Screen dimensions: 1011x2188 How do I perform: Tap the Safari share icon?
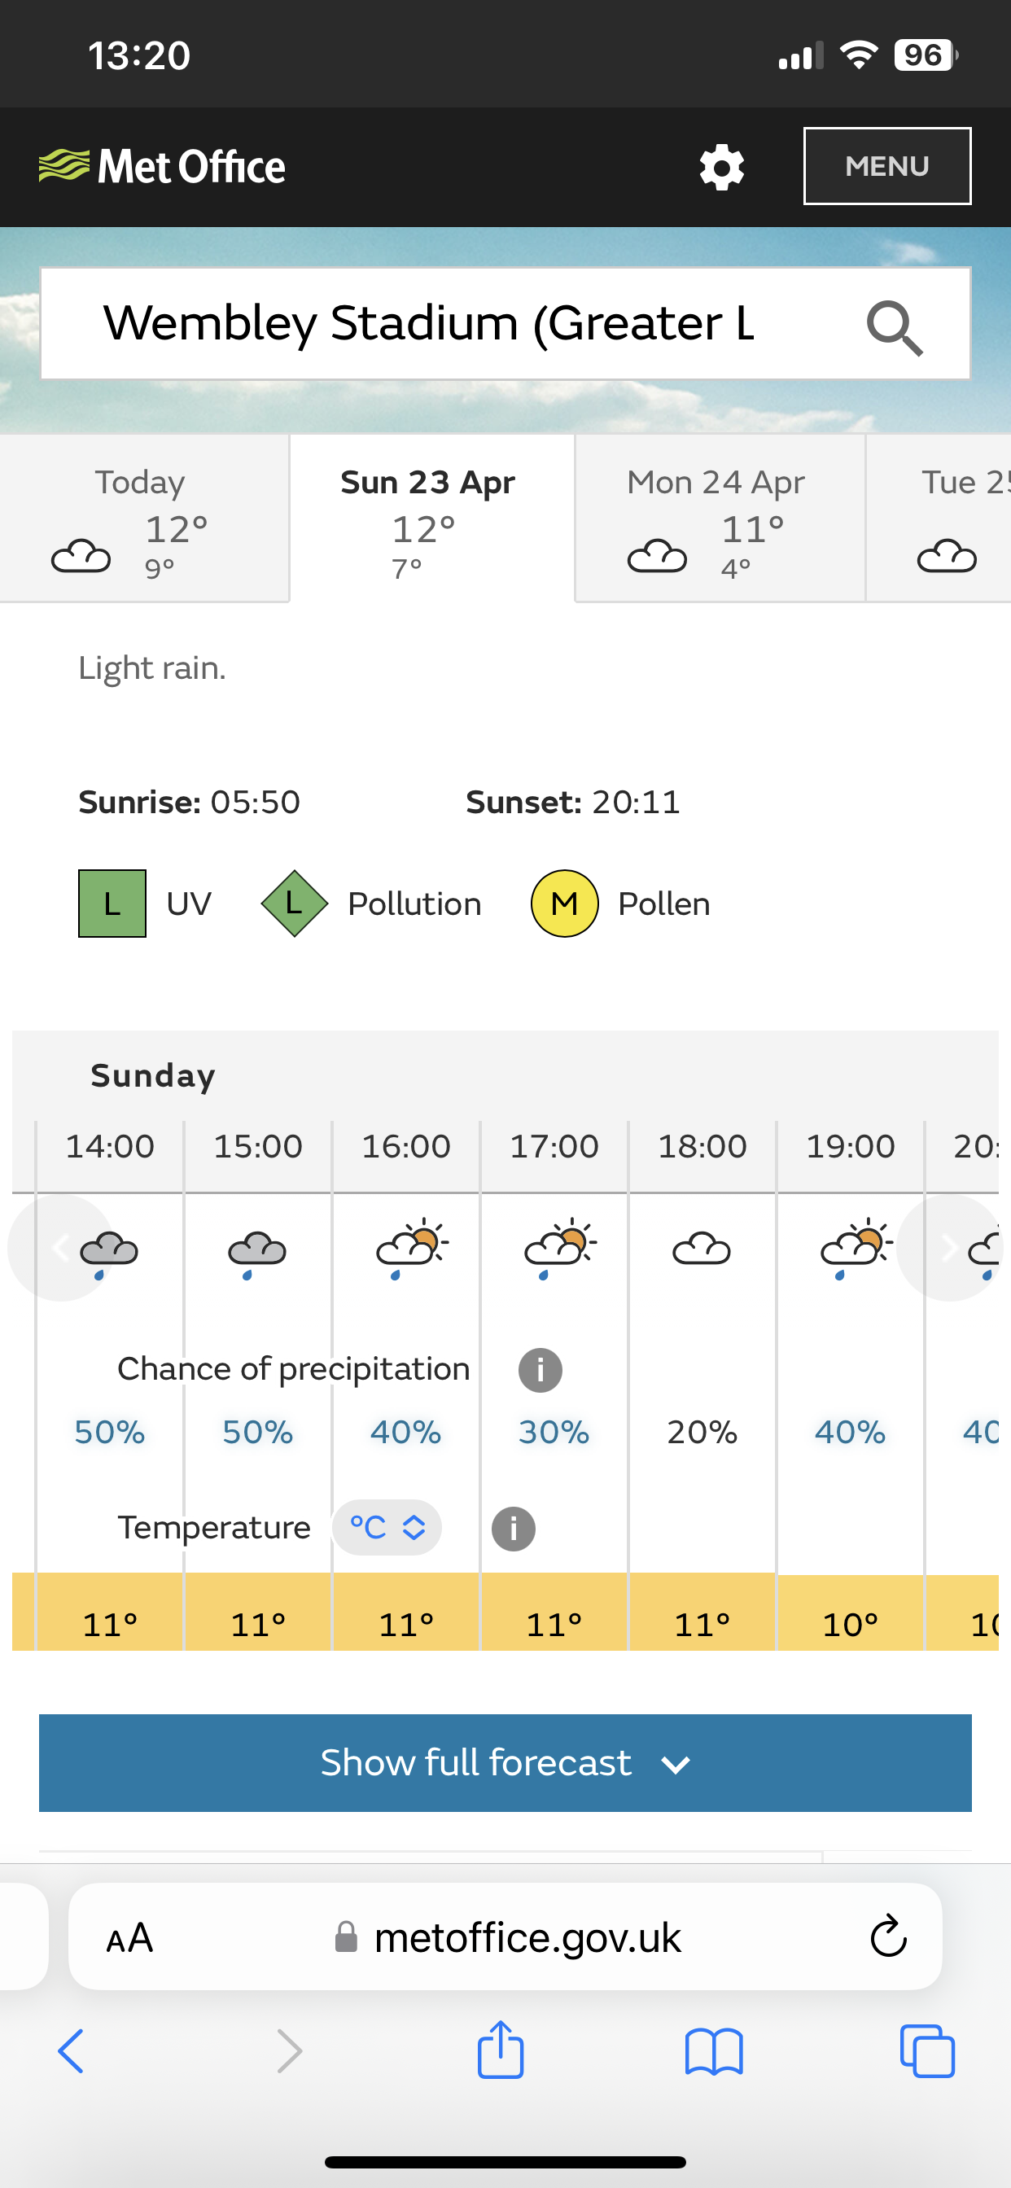(501, 2050)
